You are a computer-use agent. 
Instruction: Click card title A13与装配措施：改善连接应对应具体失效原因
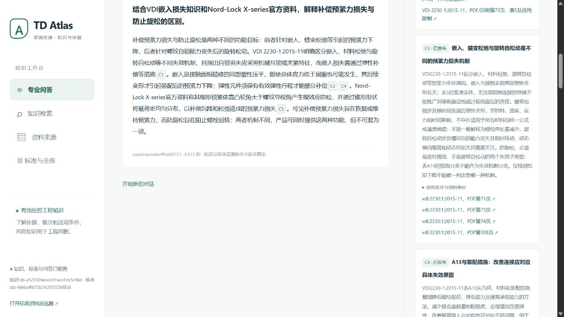[x=477, y=268]
